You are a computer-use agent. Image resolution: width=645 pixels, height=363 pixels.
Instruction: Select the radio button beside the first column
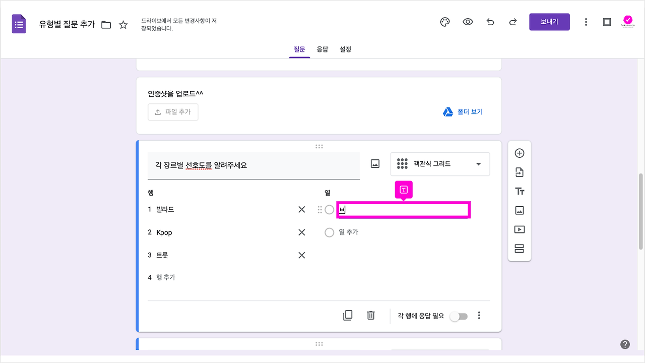tap(330, 210)
